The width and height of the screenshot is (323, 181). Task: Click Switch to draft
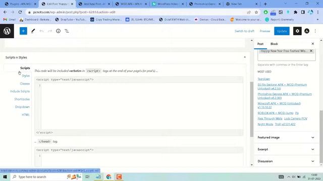(x=244, y=31)
